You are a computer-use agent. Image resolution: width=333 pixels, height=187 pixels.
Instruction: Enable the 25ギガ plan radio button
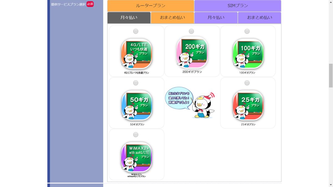(x=247, y=83)
